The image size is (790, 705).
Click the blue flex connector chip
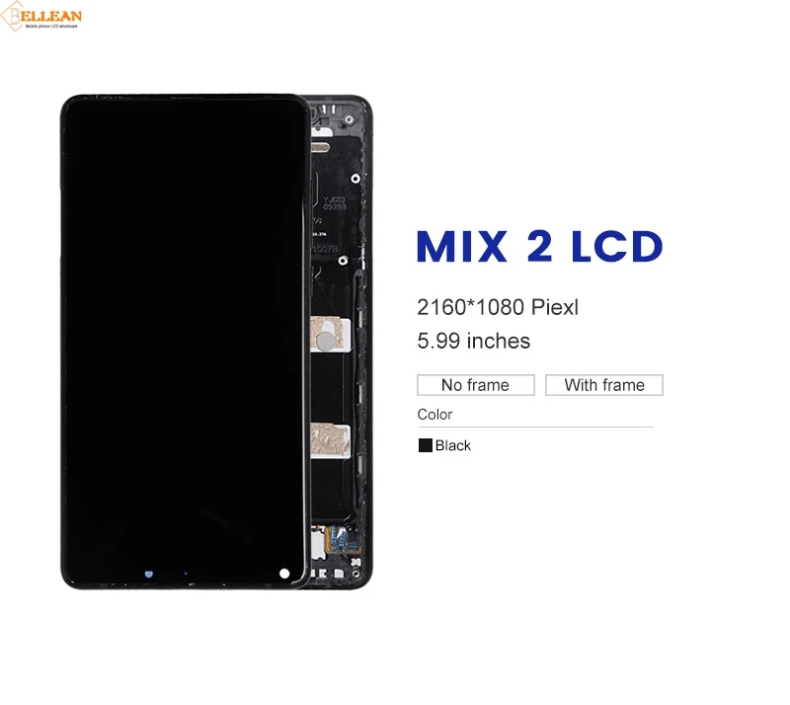[x=345, y=539]
